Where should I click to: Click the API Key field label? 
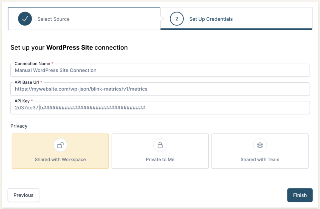[22, 101]
